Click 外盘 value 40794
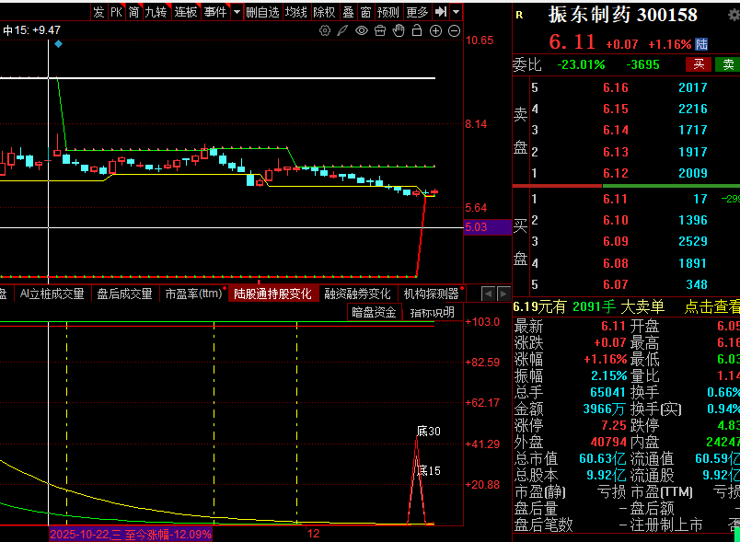The height and width of the screenshot is (542, 740). pos(608,442)
